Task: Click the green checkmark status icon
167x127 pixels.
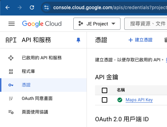Action: click(x=120, y=100)
